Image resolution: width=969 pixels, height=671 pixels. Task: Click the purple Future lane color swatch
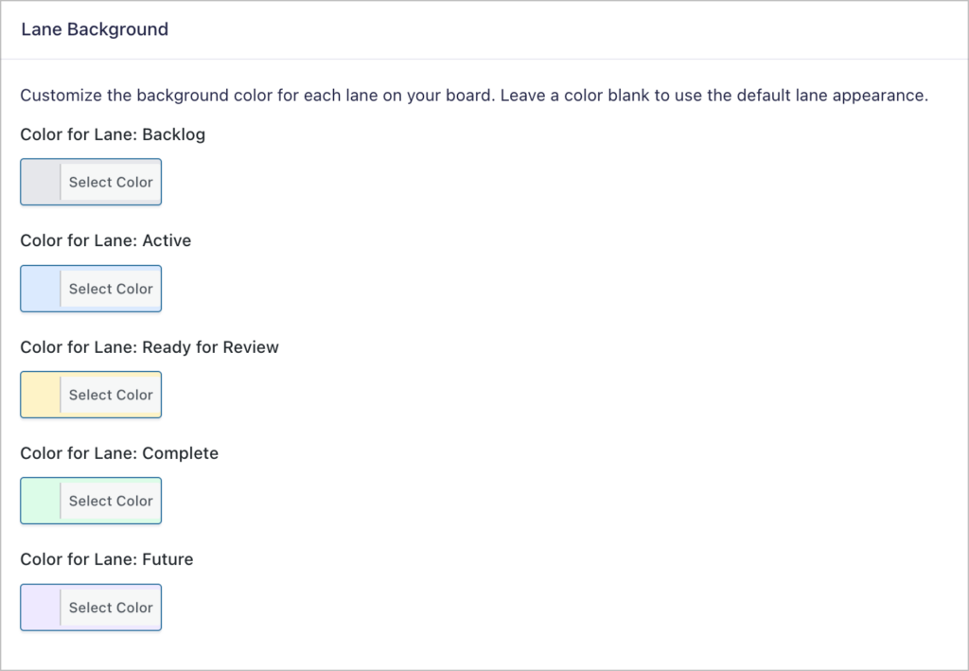pyautogui.click(x=41, y=608)
